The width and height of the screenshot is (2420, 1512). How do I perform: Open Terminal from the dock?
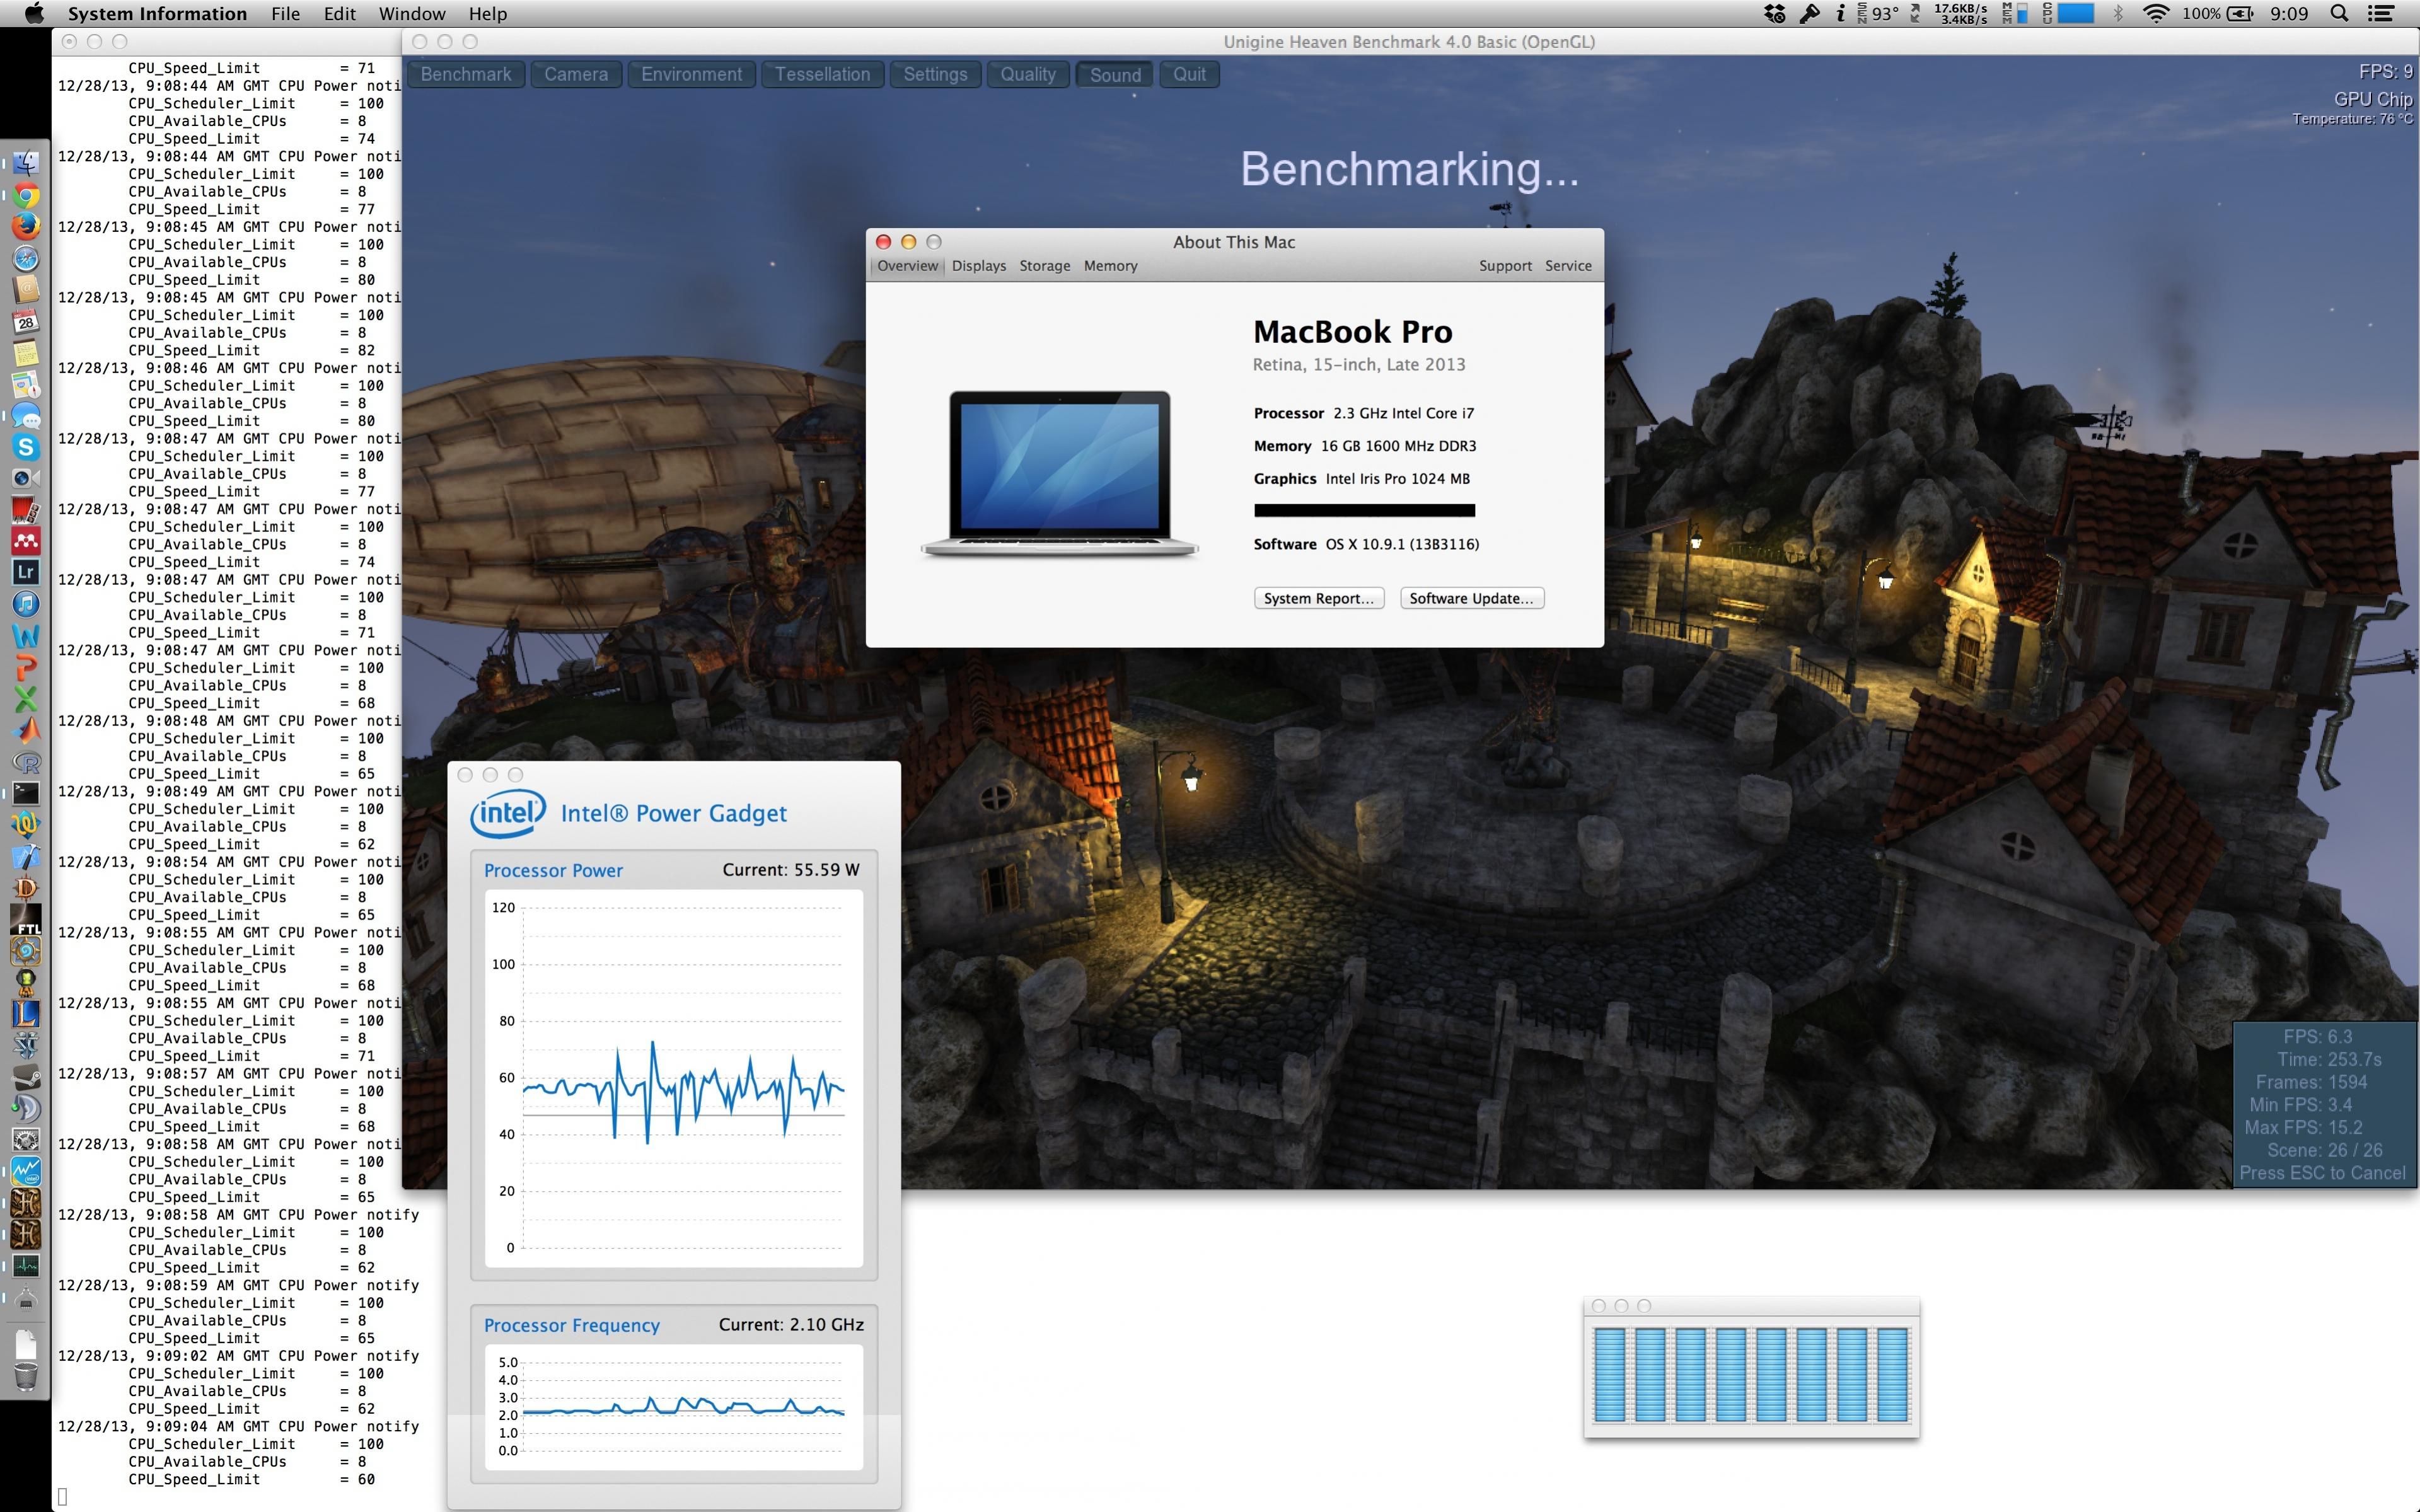click(26, 793)
